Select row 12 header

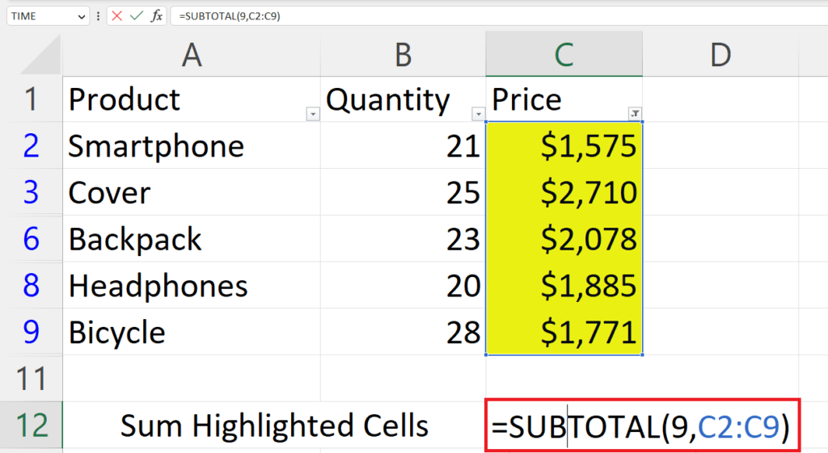point(32,425)
